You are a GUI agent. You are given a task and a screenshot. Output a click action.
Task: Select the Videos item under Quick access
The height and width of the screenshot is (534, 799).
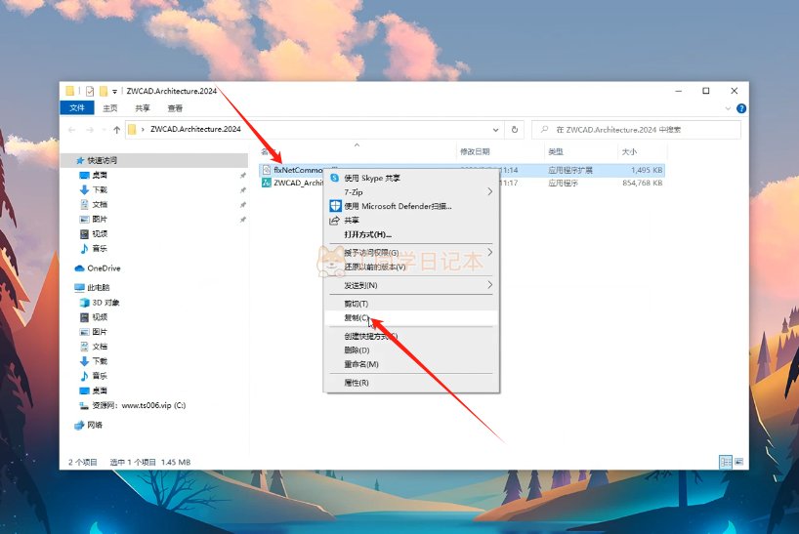coord(100,234)
